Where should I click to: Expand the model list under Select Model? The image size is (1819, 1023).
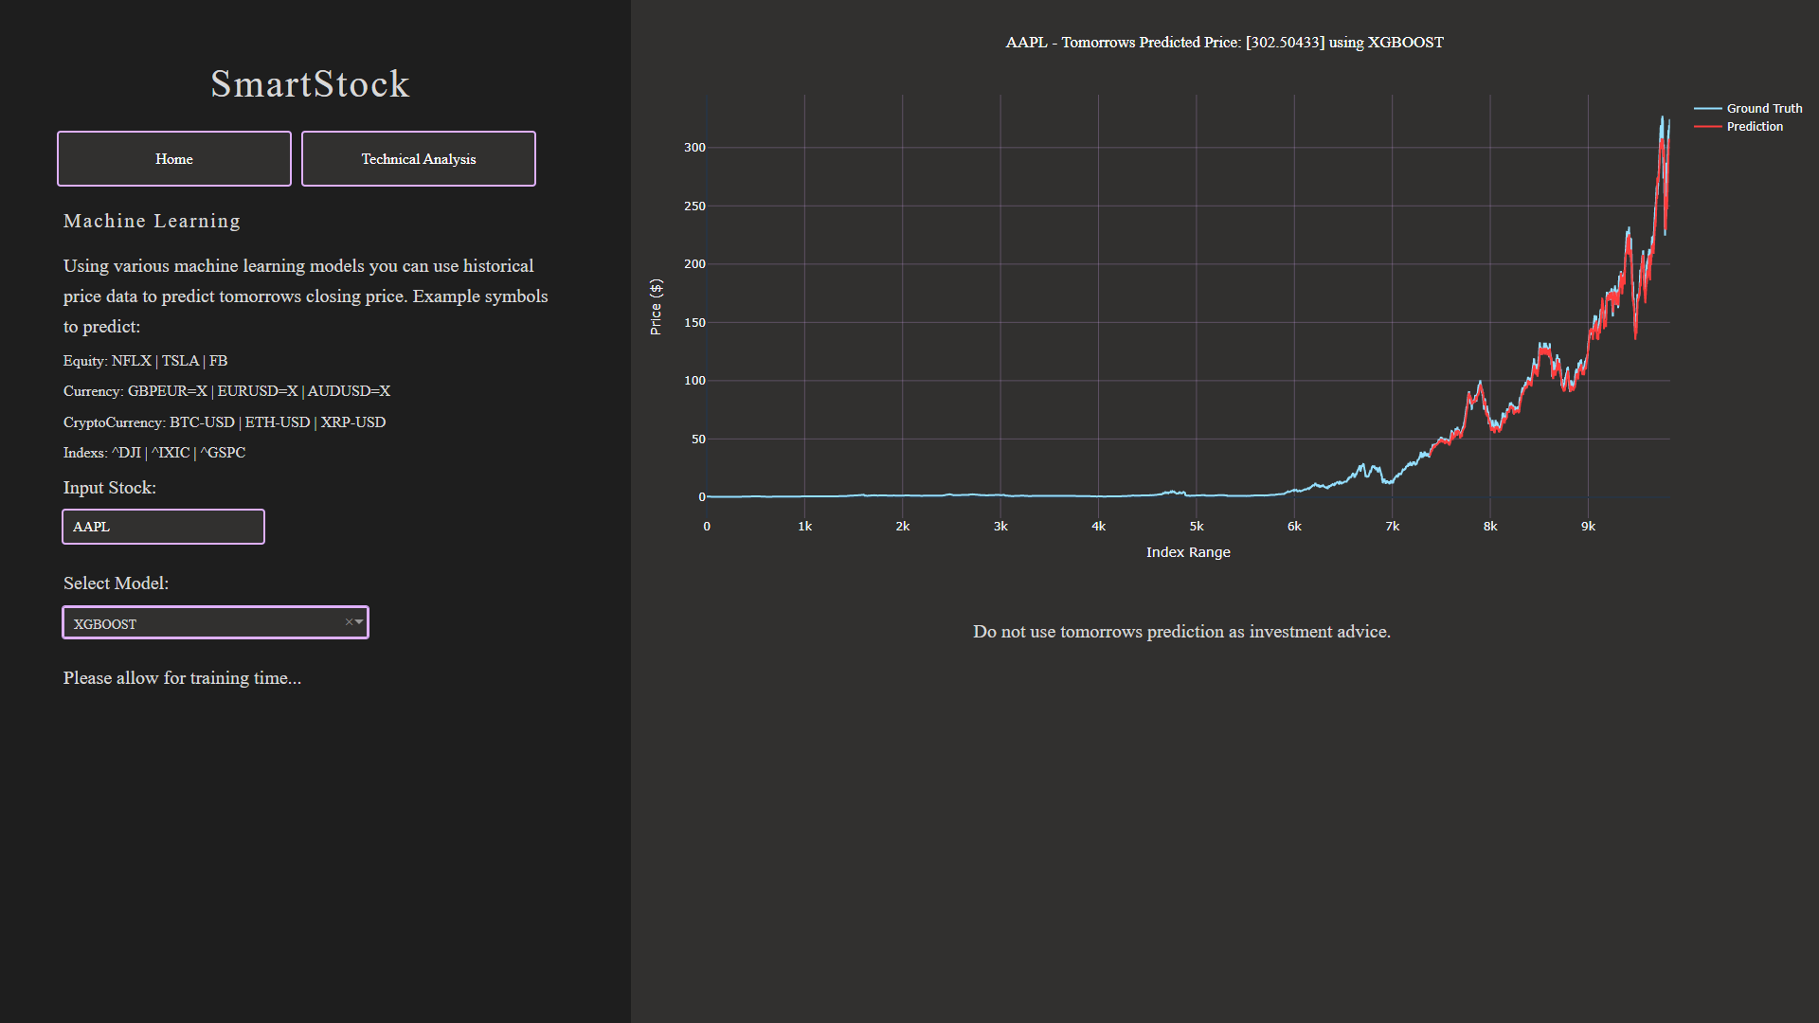[358, 622]
